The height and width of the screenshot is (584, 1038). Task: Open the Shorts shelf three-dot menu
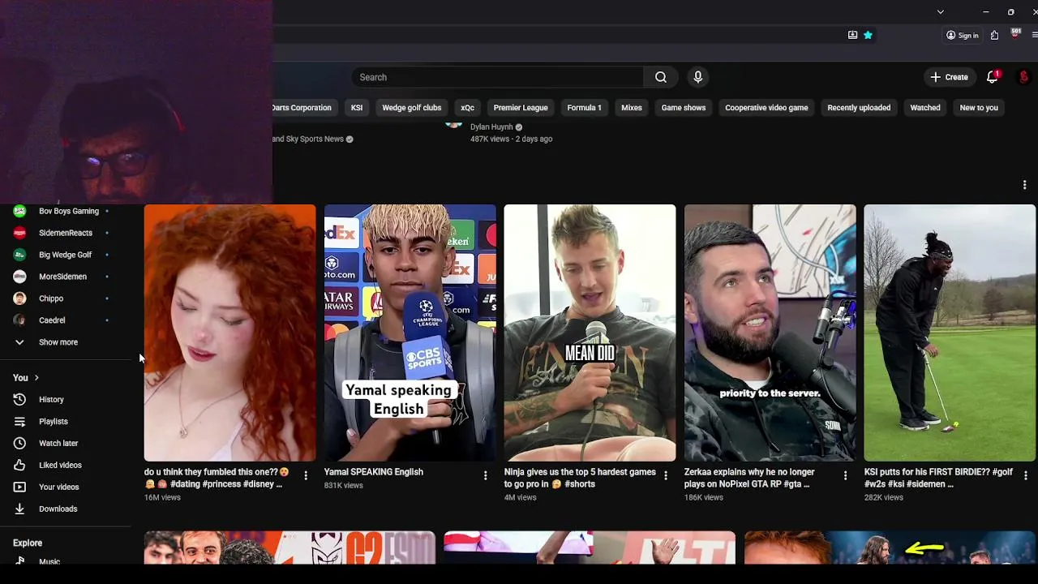1024,185
